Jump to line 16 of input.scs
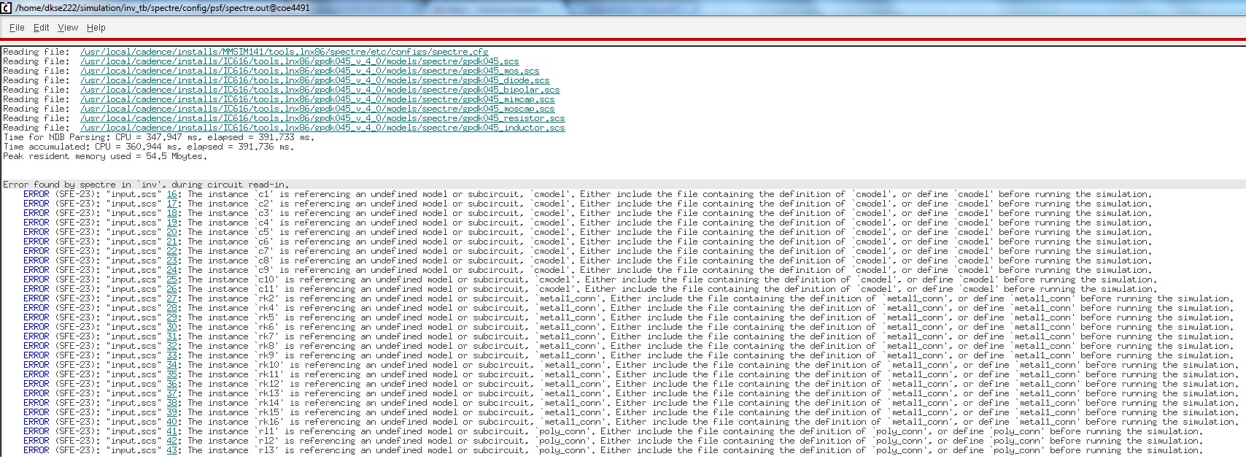Viewport: 1246px width, 459px height. point(172,195)
